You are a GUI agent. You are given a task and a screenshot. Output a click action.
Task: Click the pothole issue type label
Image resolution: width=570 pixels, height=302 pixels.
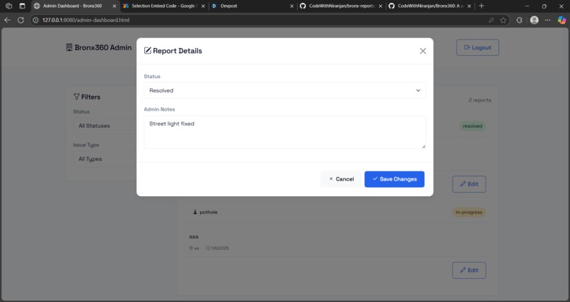point(209,212)
